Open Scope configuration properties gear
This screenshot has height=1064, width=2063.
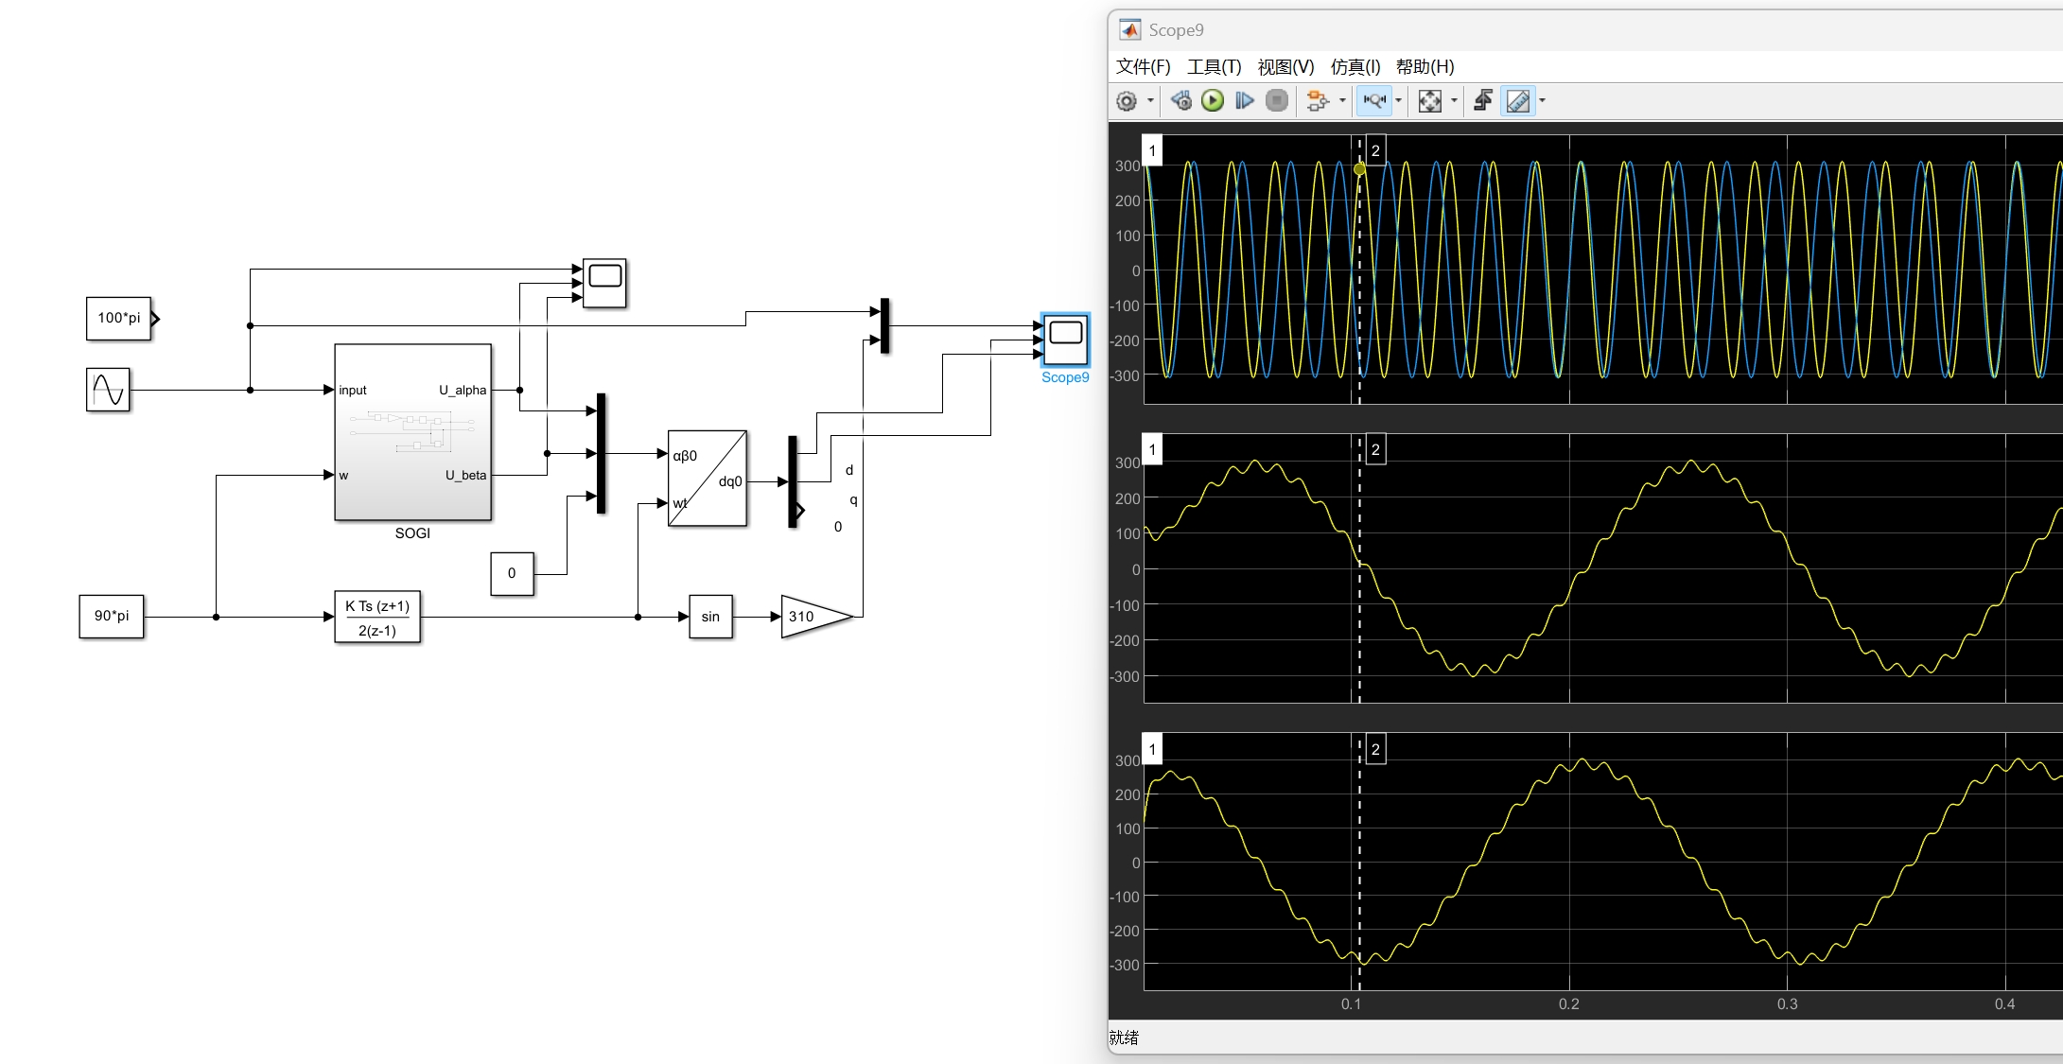coord(1127,101)
